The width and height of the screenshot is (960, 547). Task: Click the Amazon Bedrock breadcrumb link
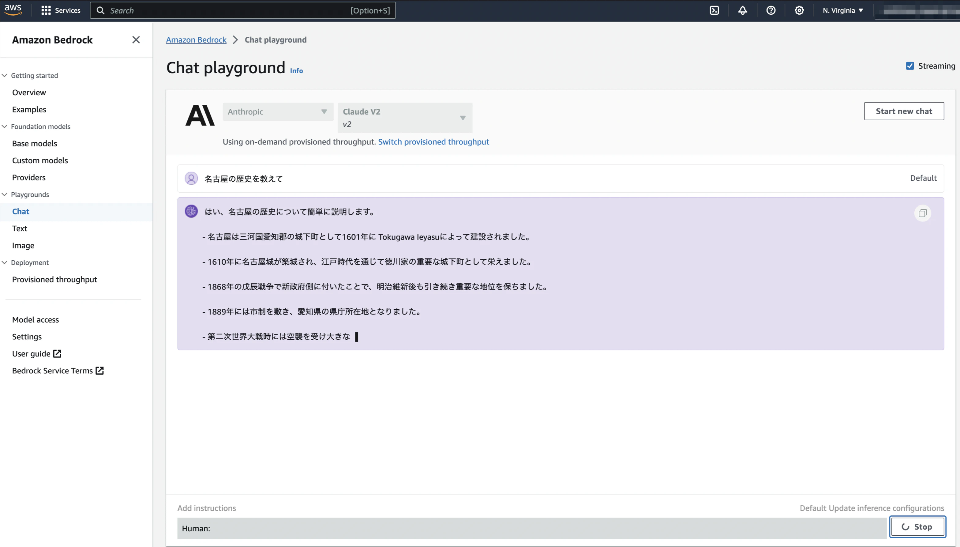click(x=196, y=40)
